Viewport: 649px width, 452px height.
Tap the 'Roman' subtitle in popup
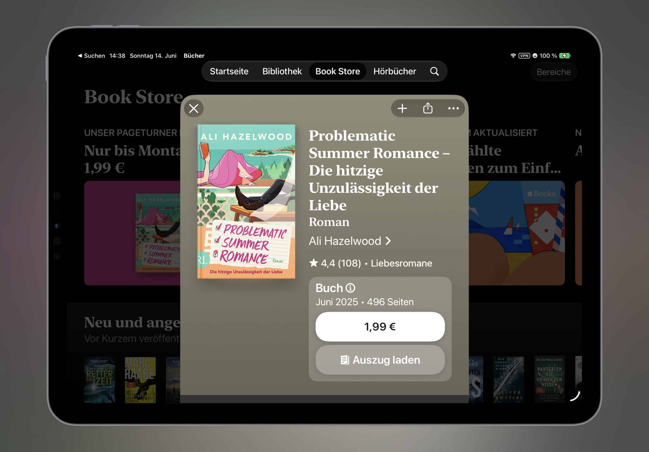(x=329, y=222)
